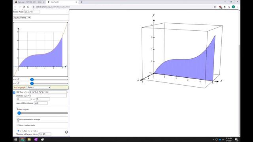This screenshot has height=142, width=253.
Task: Open the Add to graph Select dropdown
Action: tap(39, 88)
